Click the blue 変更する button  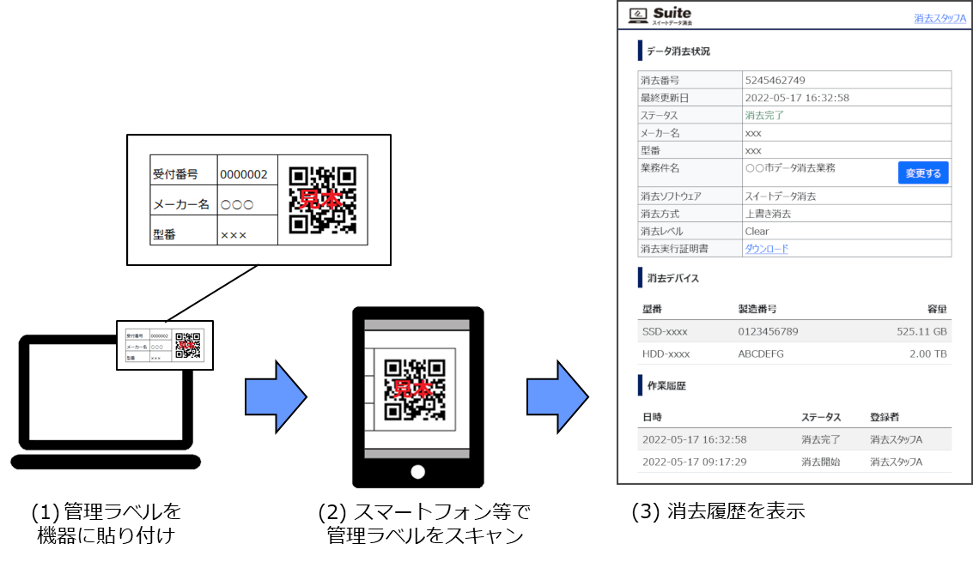(x=922, y=173)
